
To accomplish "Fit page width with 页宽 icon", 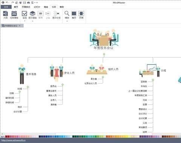I will tap(81, 14).
